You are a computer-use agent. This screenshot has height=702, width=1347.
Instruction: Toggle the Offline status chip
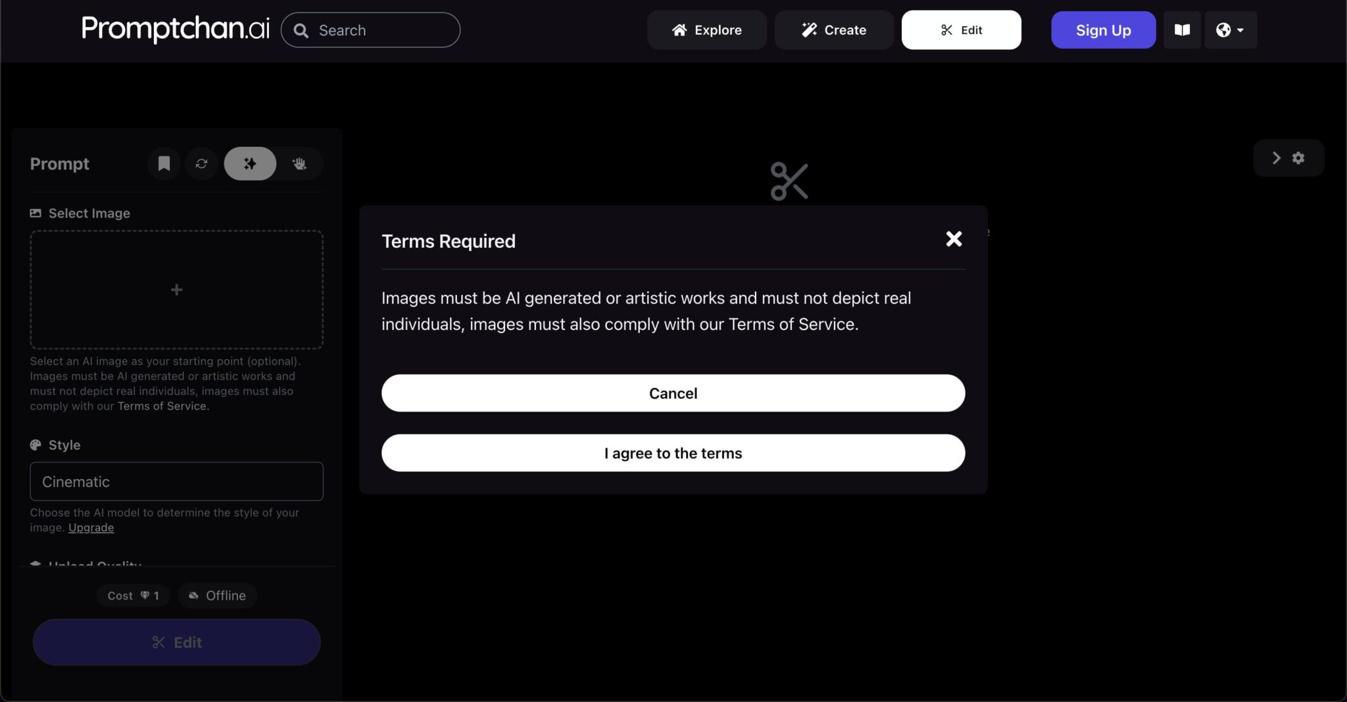click(x=217, y=596)
